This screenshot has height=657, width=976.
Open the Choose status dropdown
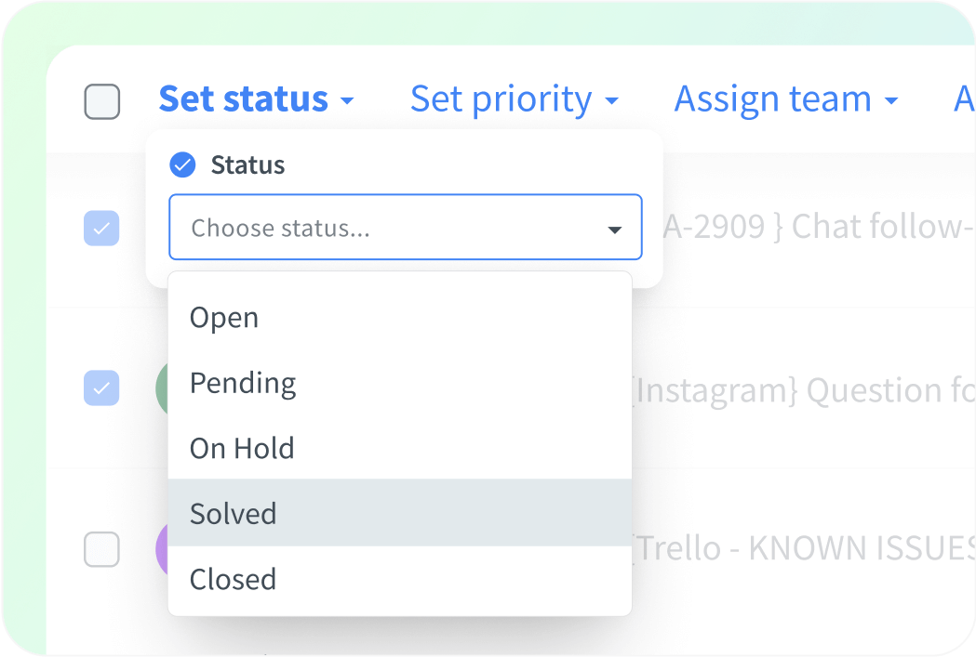point(406,227)
